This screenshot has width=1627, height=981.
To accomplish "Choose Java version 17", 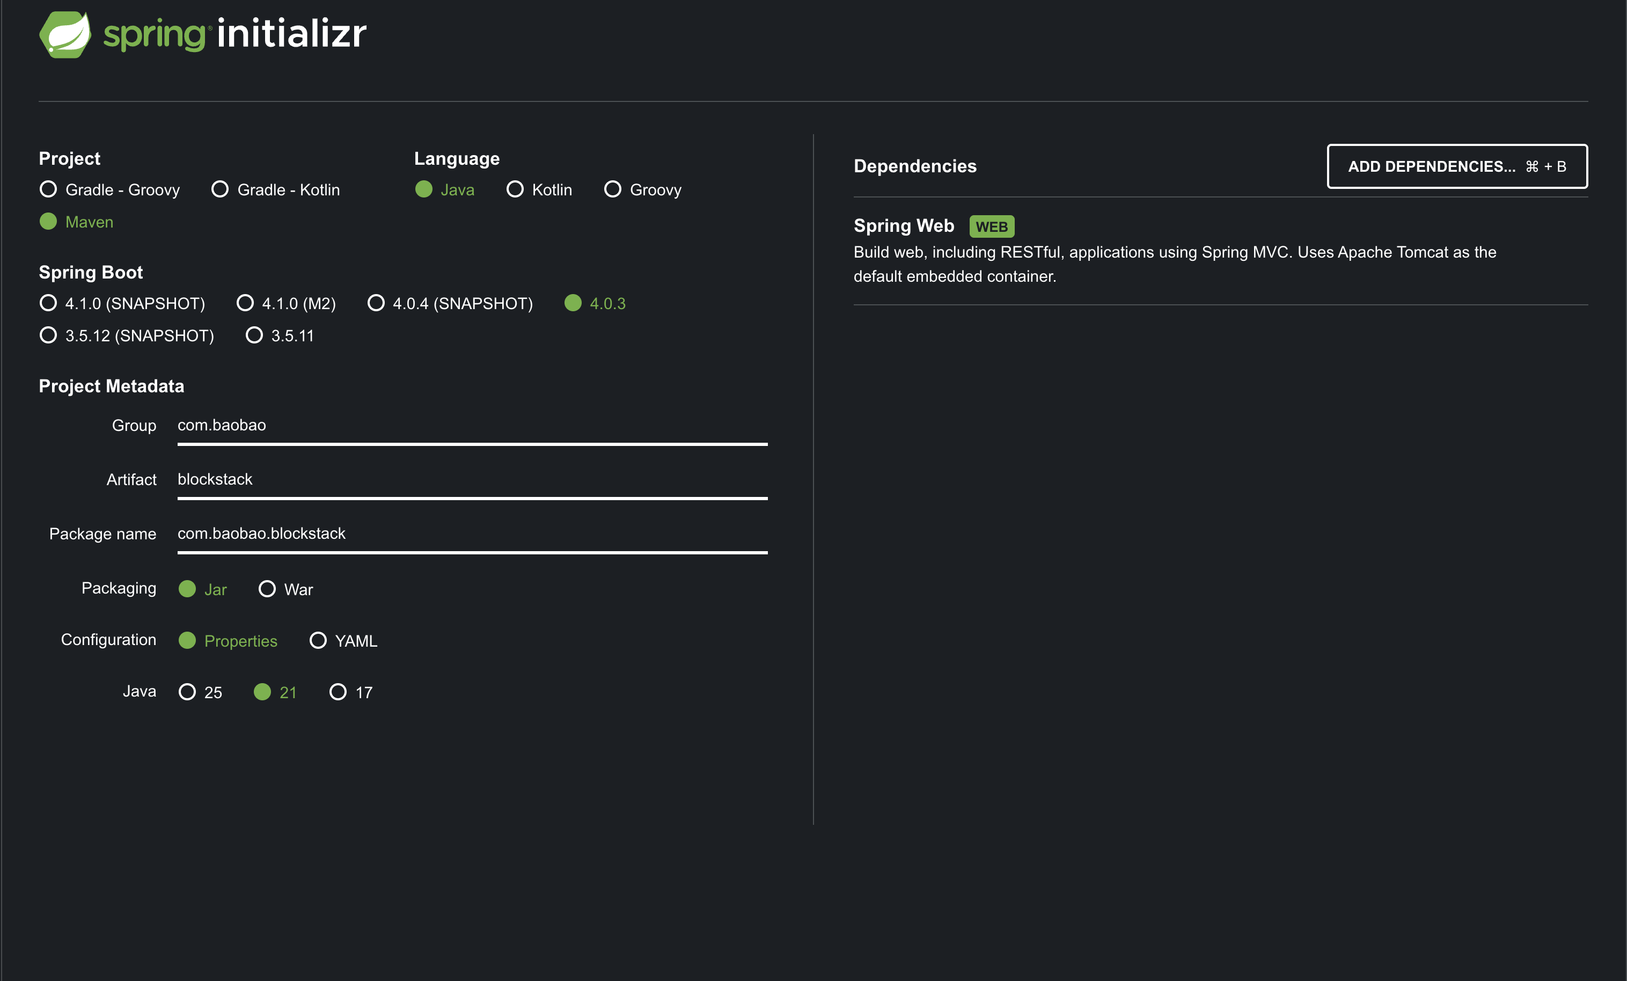I will 351,692.
